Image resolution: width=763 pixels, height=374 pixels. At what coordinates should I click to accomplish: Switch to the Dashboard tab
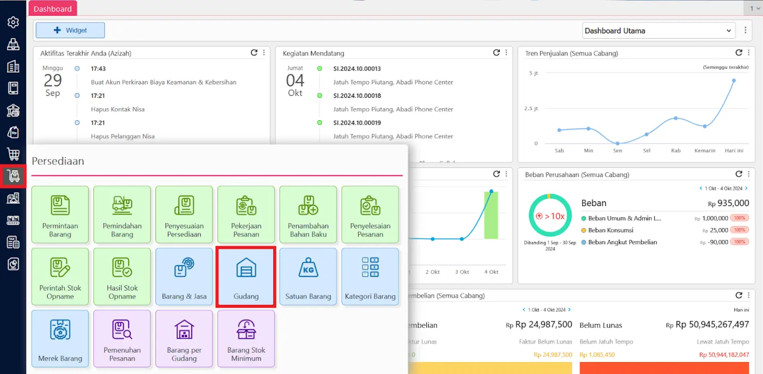(53, 8)
